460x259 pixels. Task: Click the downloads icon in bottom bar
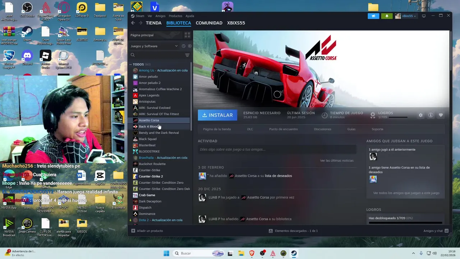point(271,231)
